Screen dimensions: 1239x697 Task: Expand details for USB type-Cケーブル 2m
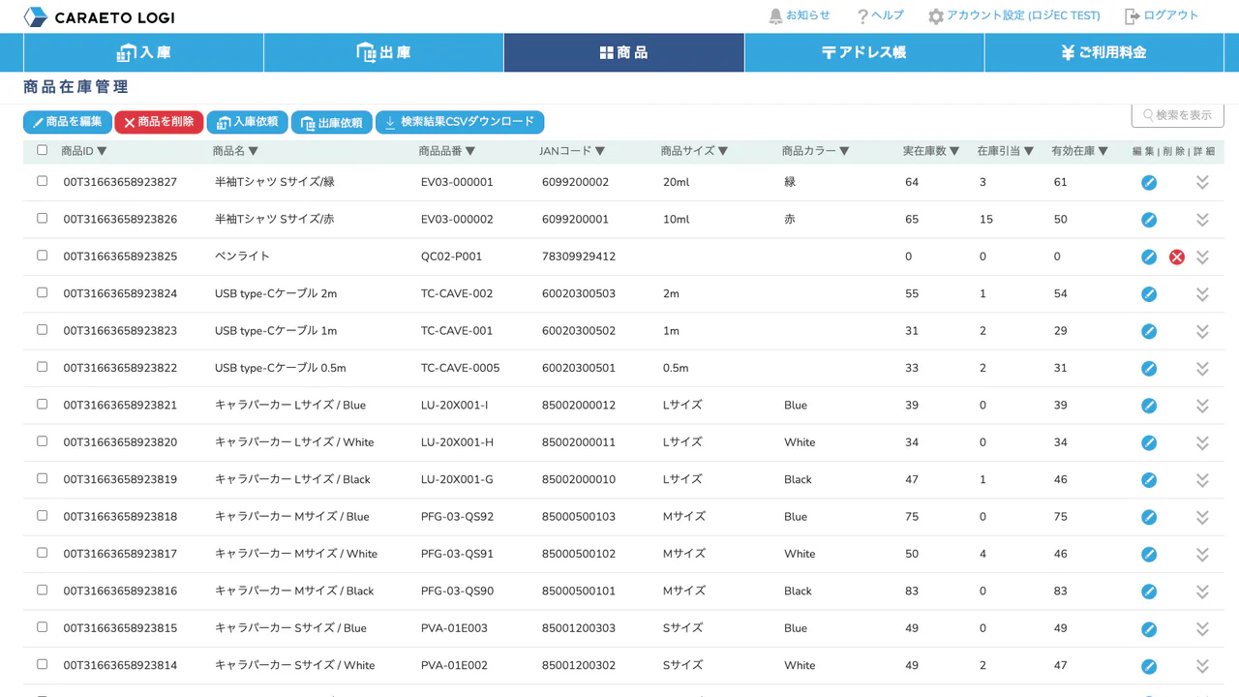tap(1202, 293)
